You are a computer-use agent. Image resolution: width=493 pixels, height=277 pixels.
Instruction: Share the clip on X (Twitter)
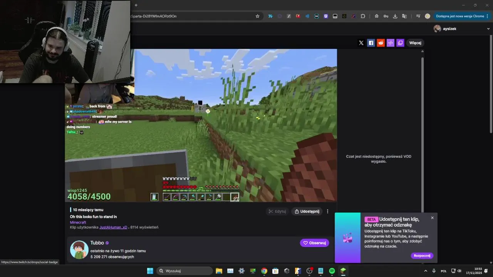pyautogui.click(x=361, y=43)
